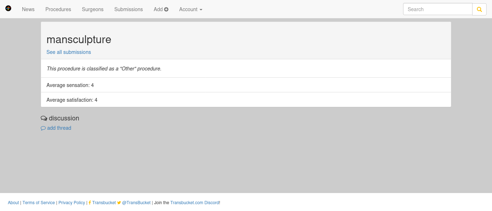Open the Surgeons navigation item
Screen dimensions: 492x211
(93, 9)
